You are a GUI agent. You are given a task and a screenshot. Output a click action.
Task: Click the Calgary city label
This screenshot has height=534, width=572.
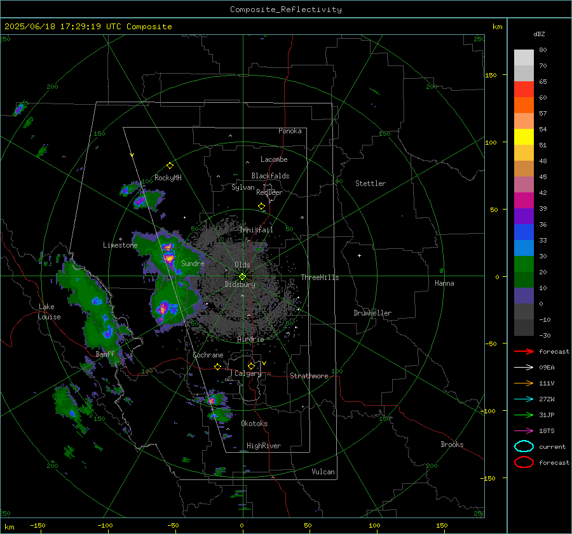[248, 373]
